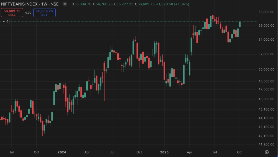Click the 58,000.00 price axis label
Image resolution: width=278 pixels, height=157 pixels.
click(266, 12)
